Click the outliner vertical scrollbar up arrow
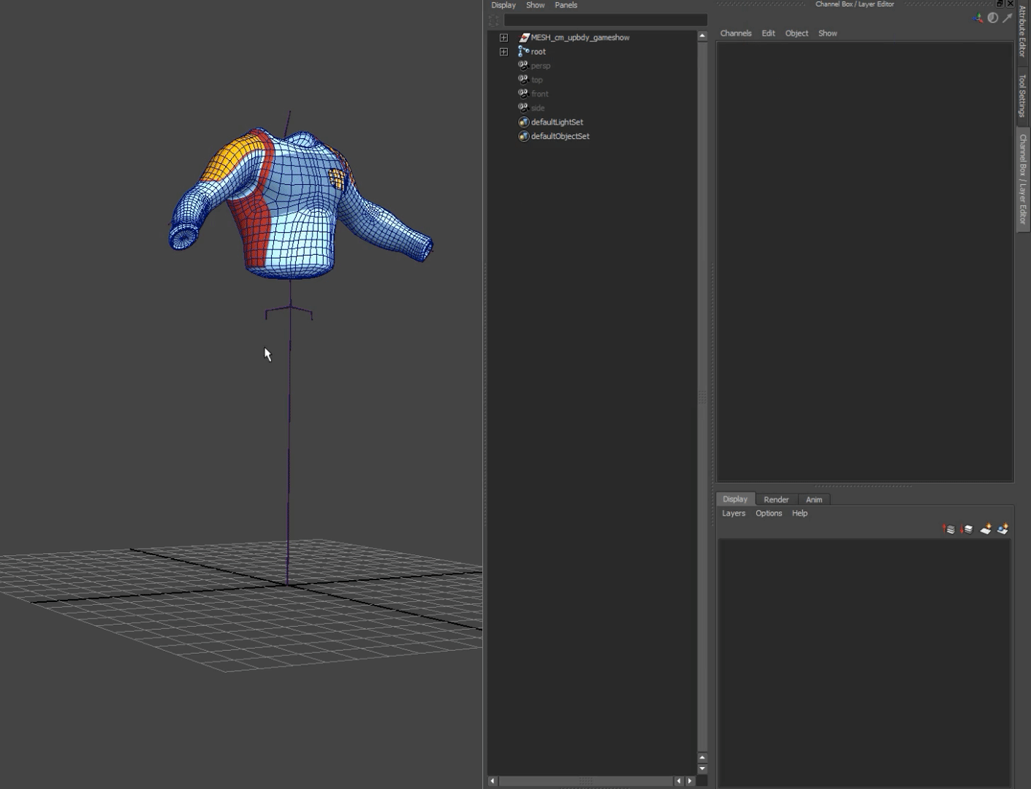Viewport: 1031px width, 789px height. pyautogui.click(x=702, y=35)
